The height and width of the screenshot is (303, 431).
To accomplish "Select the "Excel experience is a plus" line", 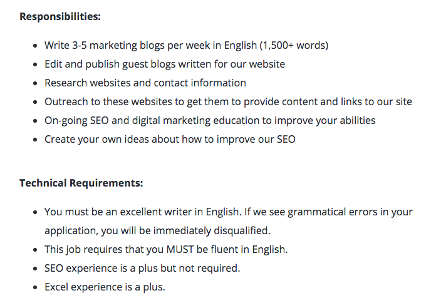I will 104,287.
